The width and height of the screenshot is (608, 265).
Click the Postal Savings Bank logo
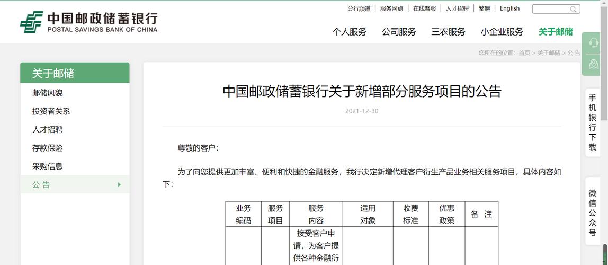click(89, 22)
